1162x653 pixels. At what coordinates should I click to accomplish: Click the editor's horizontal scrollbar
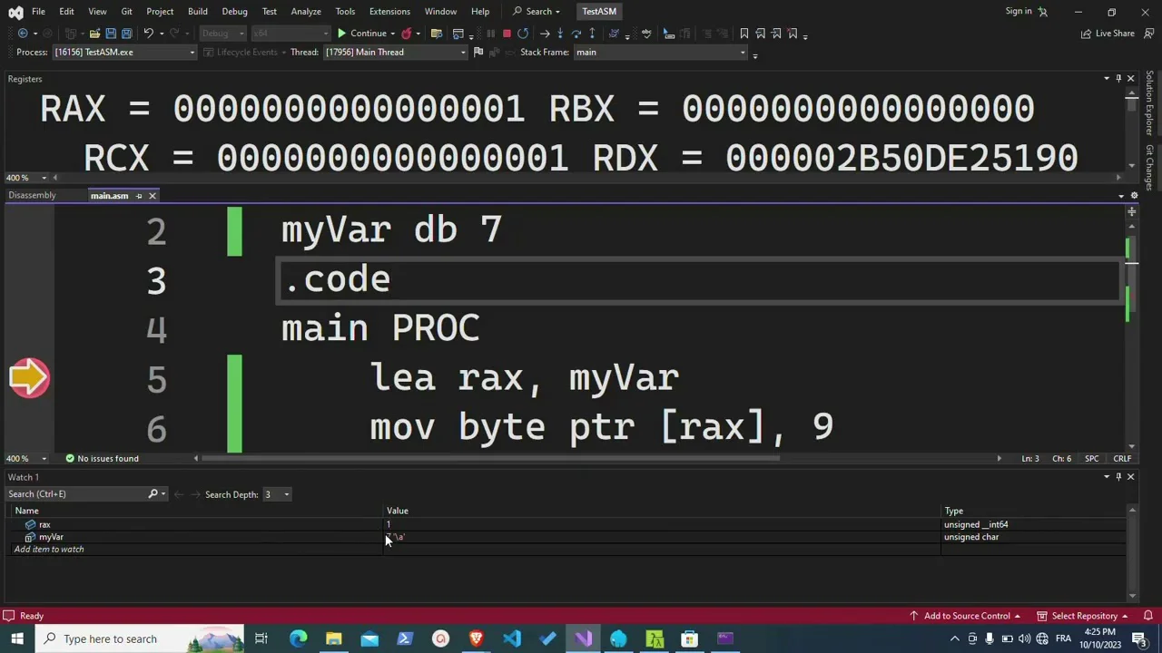click(490, 458)
